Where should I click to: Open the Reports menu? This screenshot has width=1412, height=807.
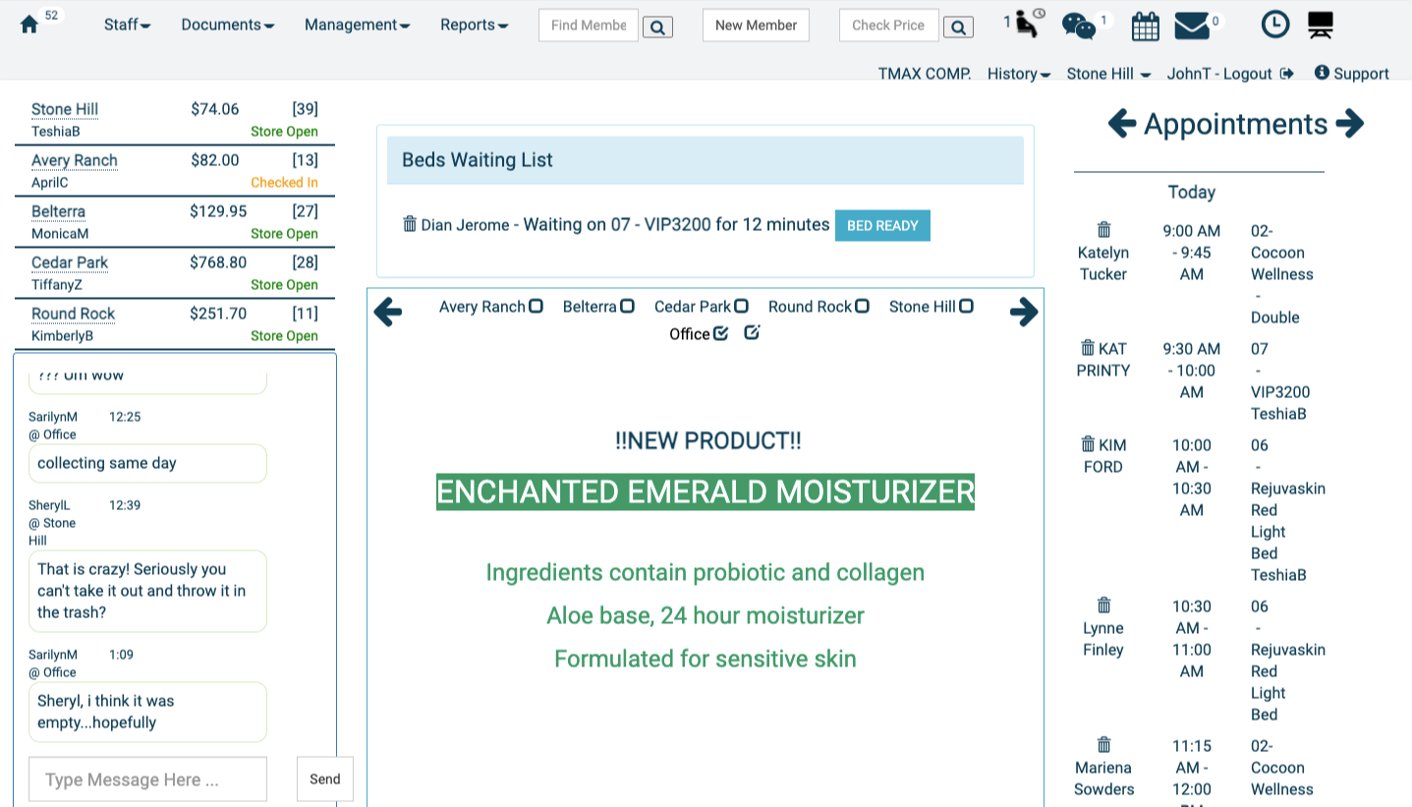point(474,25)
